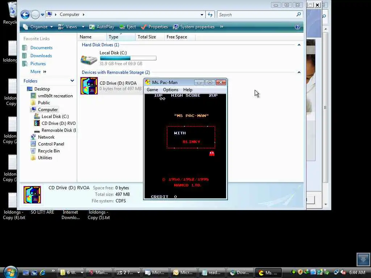The height and width of the screenshot is (278, 371).
Task: Expand More favorite links
Action: click(x=38, y=72)
